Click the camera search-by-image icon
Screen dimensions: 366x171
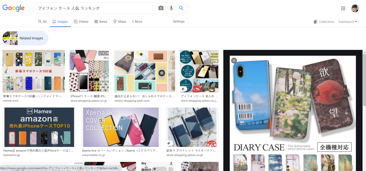[161, 8]
